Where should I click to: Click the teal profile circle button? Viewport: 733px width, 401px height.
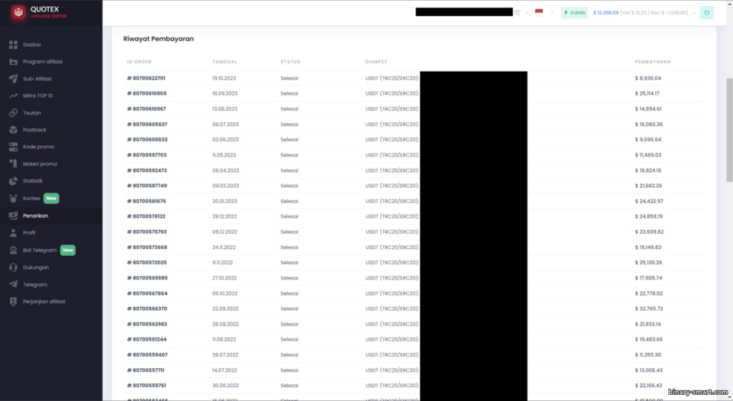(x=707, y=13)
